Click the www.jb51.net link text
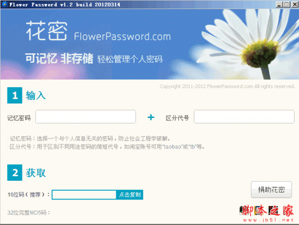This screenshot has width=299, height=225. click(268, 220)
